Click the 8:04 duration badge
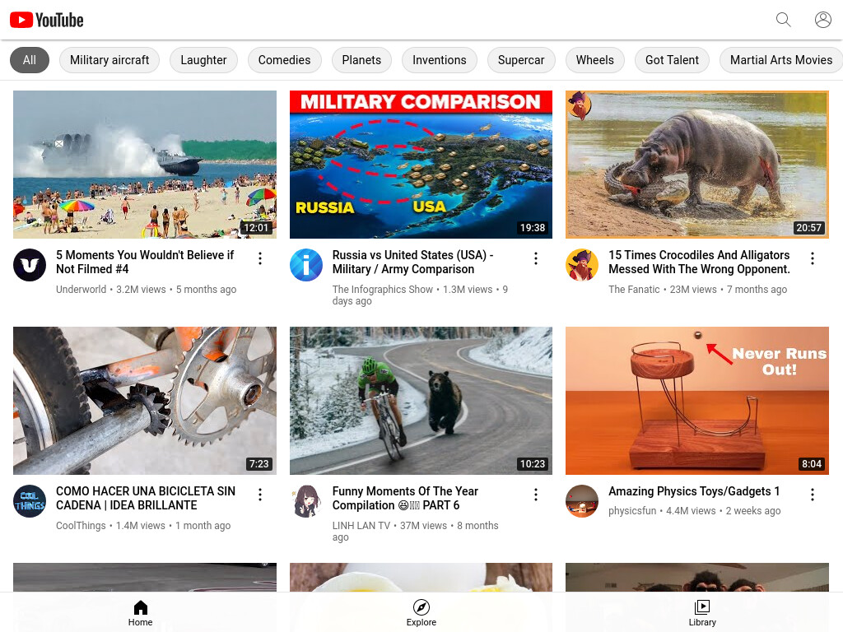843x632 pixels. point(811,464)
